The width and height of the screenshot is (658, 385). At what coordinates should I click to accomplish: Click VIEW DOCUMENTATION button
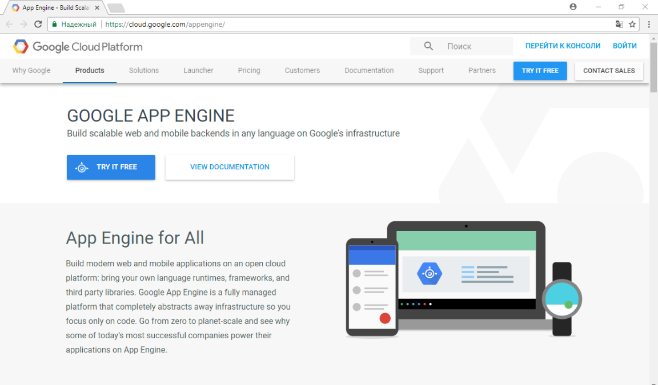(230, 167)
